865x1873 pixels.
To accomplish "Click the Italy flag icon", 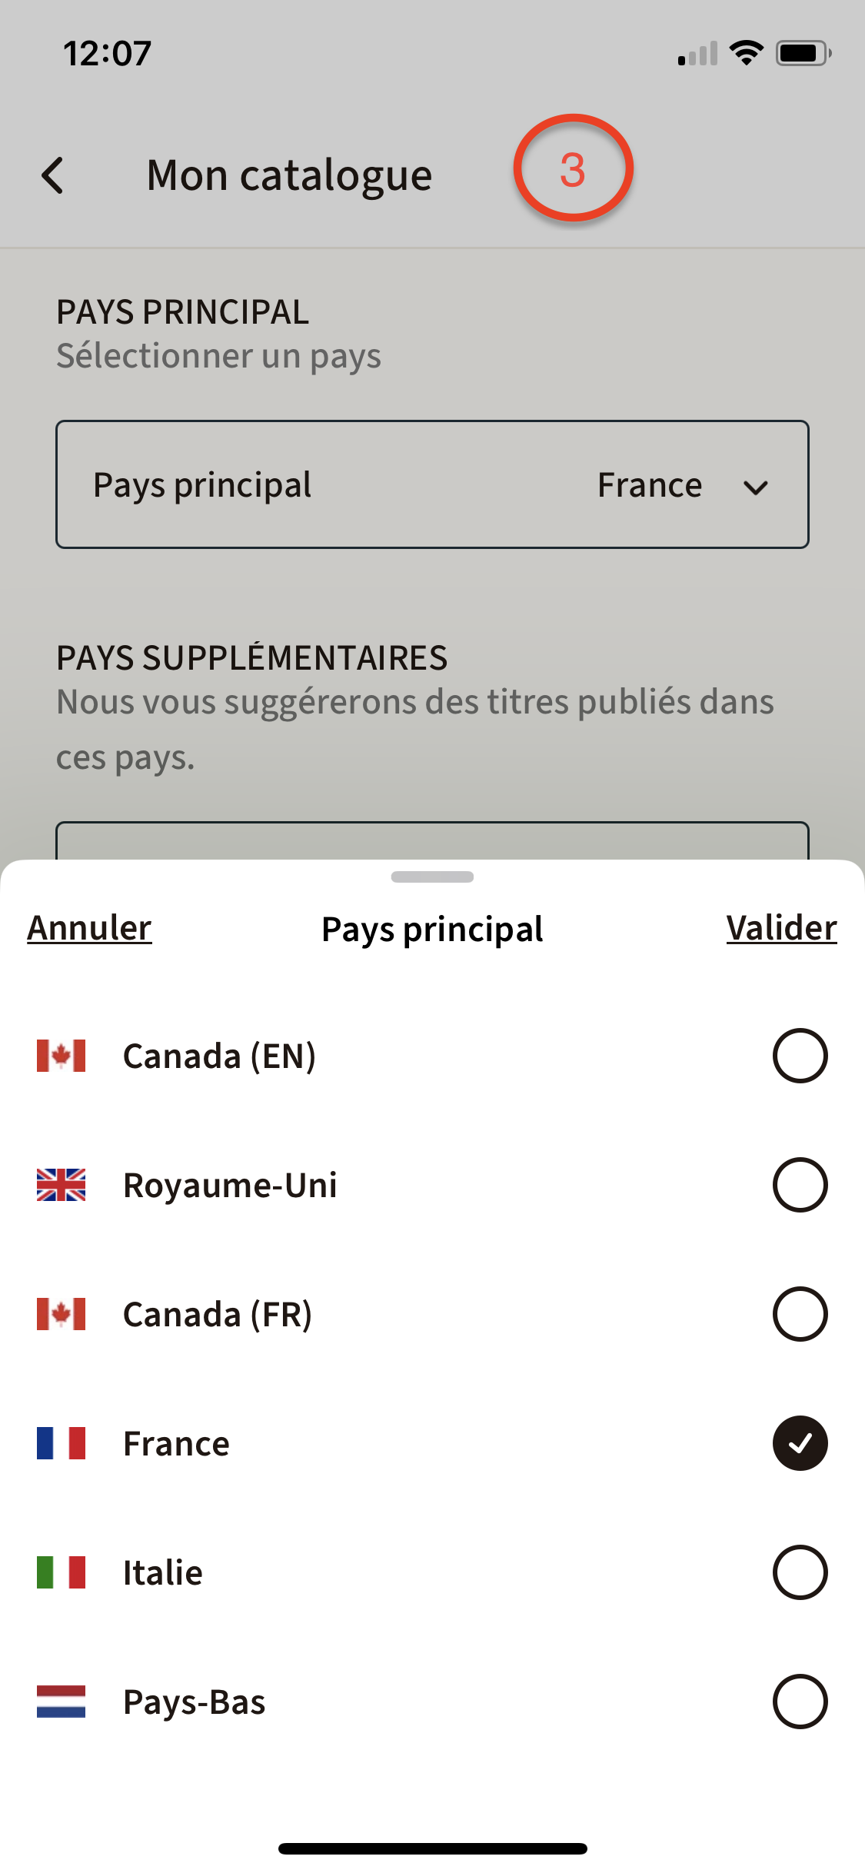I will [x=62, y=1572].
